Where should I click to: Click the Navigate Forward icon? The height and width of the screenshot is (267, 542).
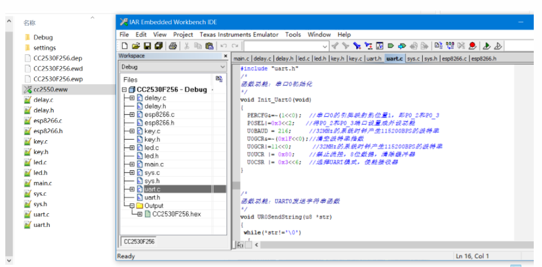(x=424, y=45)
